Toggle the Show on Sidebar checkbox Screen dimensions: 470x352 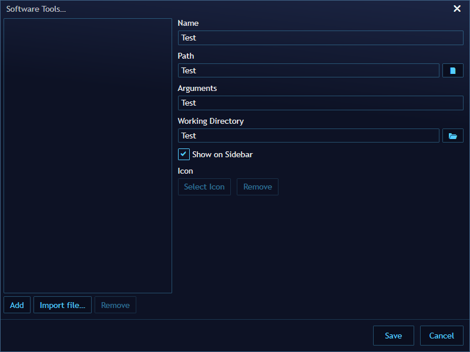pos(183,154)
